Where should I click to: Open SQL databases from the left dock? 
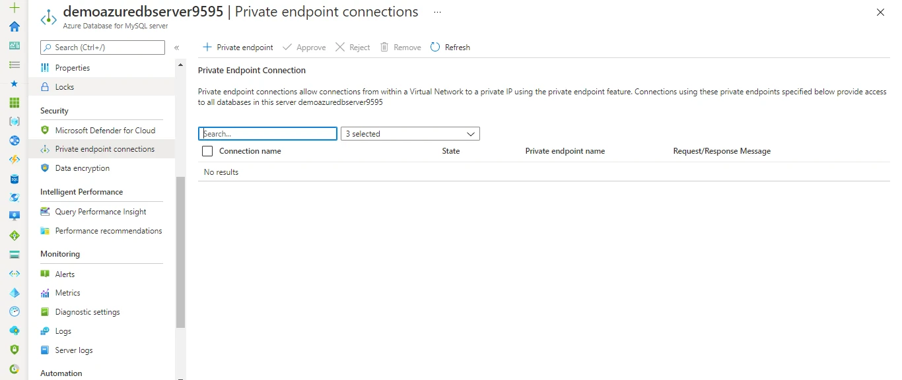coord(14,178)
